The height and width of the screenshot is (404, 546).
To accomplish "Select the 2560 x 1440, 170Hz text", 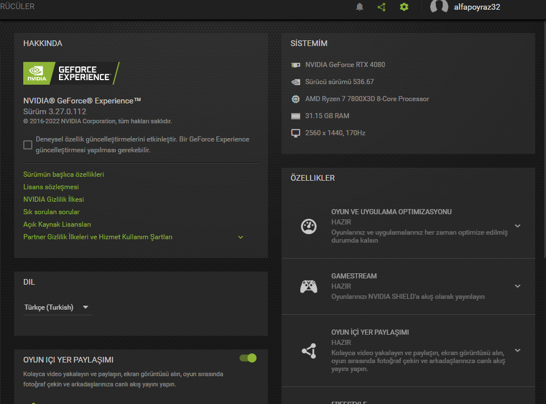I will point(335,133).
